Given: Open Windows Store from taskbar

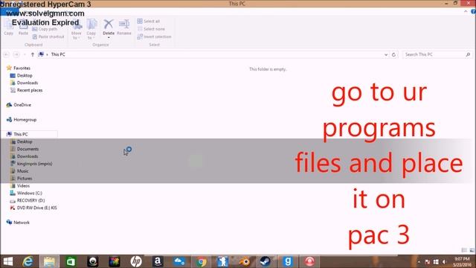Looking at the screenshot, I should click(x=71, y=261).
